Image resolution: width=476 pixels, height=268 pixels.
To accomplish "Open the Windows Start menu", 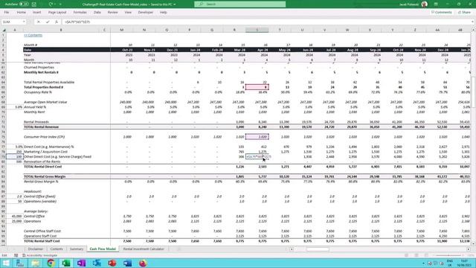I will coord(5,263).
